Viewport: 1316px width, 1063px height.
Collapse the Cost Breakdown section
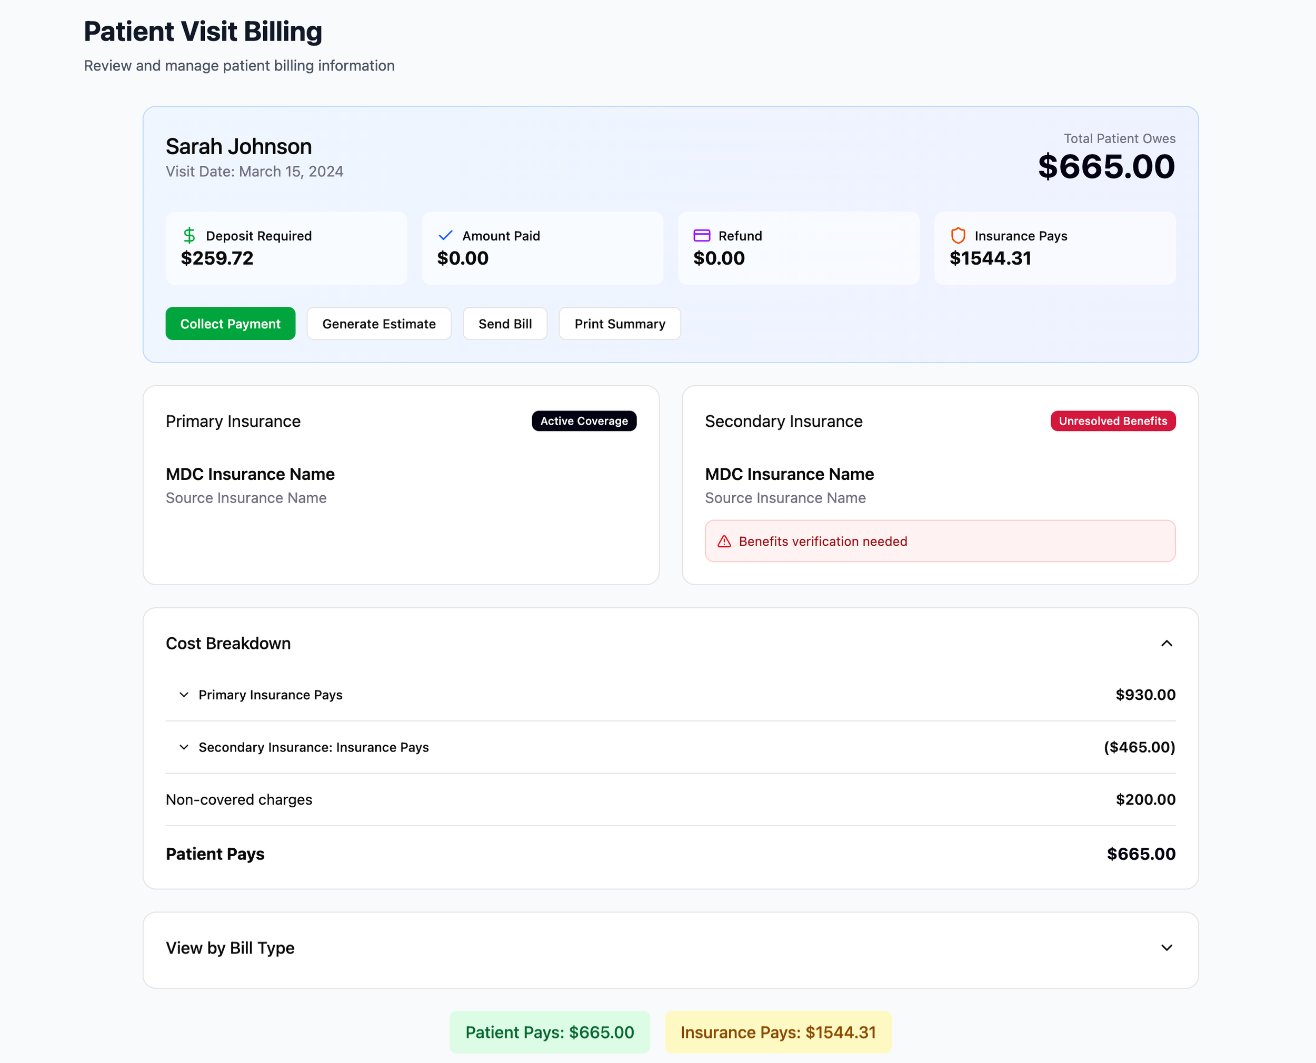point(1166,644)
